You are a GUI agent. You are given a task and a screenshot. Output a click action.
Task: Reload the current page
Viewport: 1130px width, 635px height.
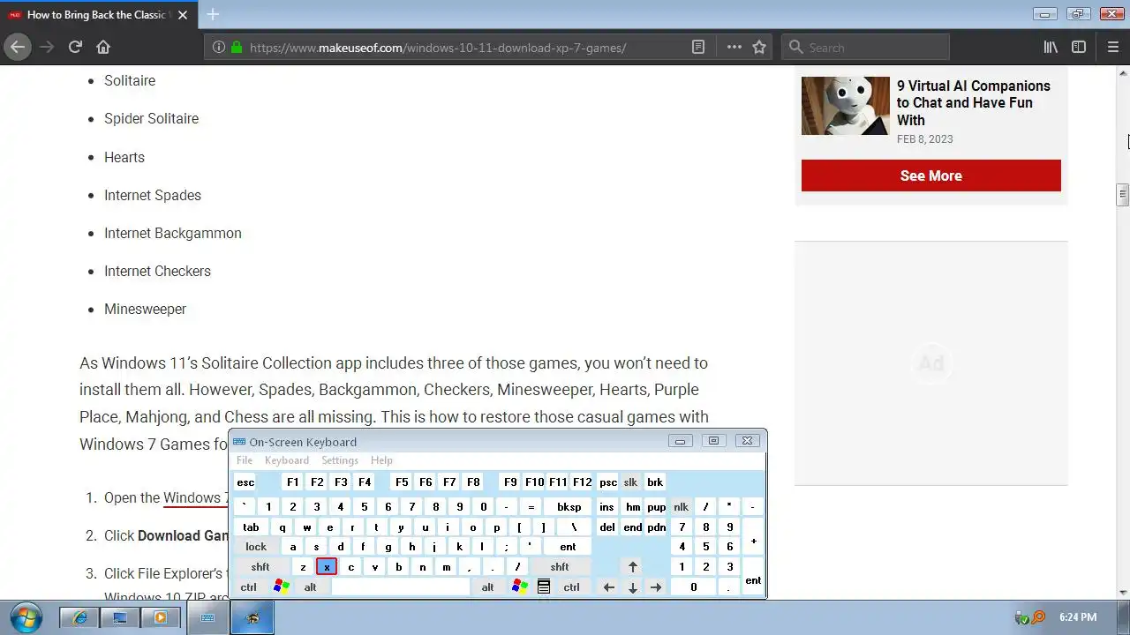coord(75,47)
